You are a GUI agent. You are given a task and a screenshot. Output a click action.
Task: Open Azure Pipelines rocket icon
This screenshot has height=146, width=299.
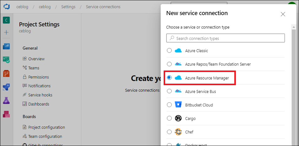pos(6,87)
